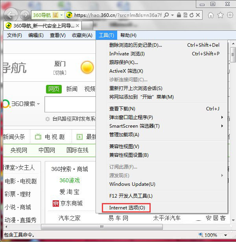Screen dimensions: 236x242
Task: Click the 360 search input field
Action: tap(70, 104)
